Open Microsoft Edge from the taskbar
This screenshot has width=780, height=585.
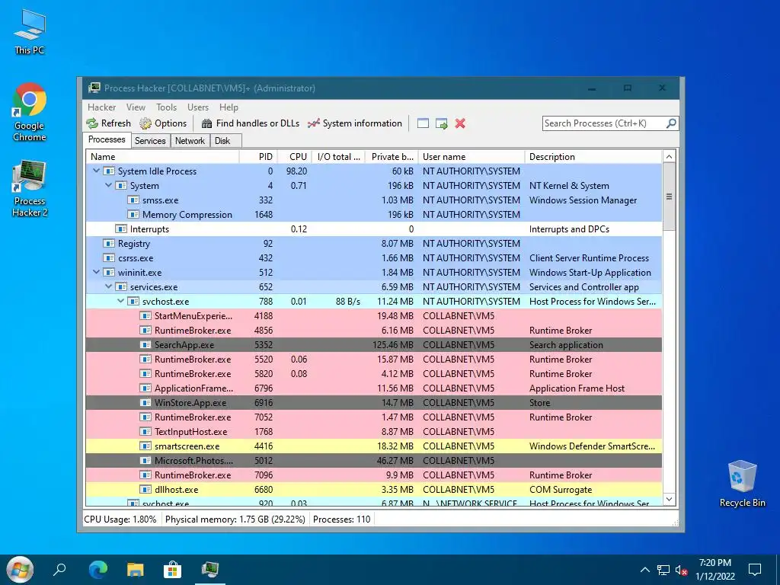tap(98, 570)
